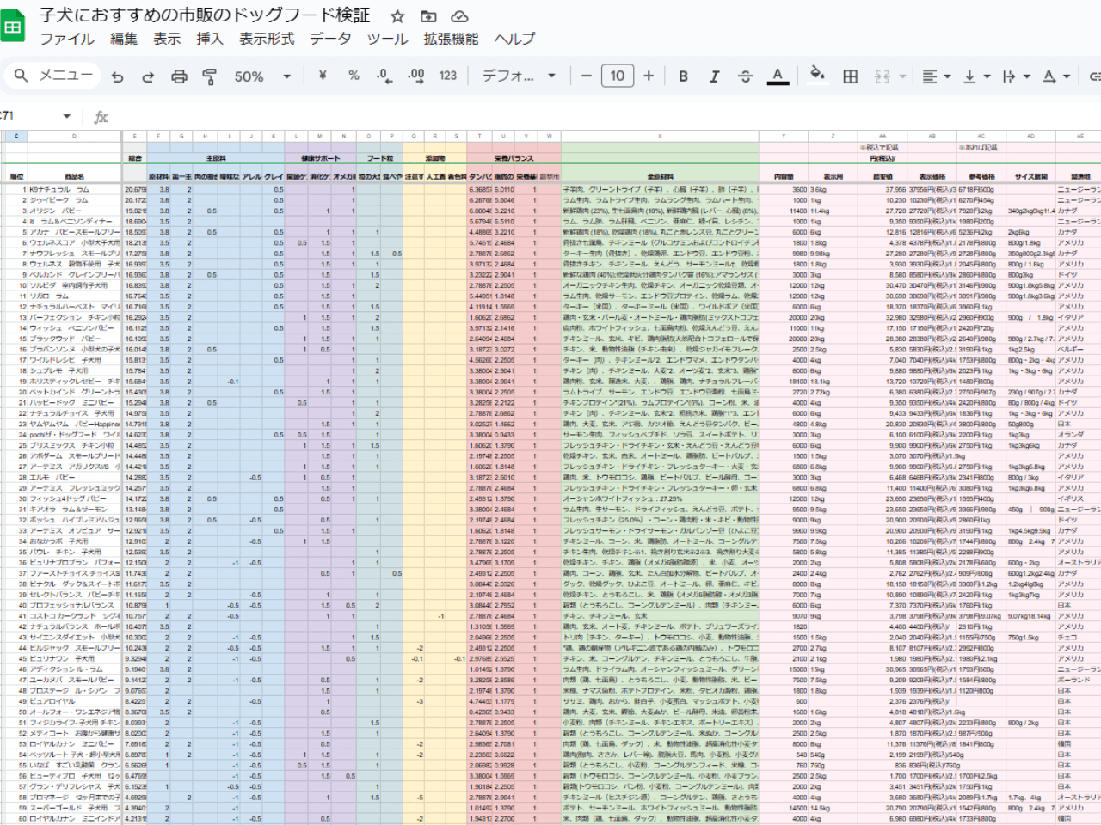Decrease font size with minus button

coord(587,76)
